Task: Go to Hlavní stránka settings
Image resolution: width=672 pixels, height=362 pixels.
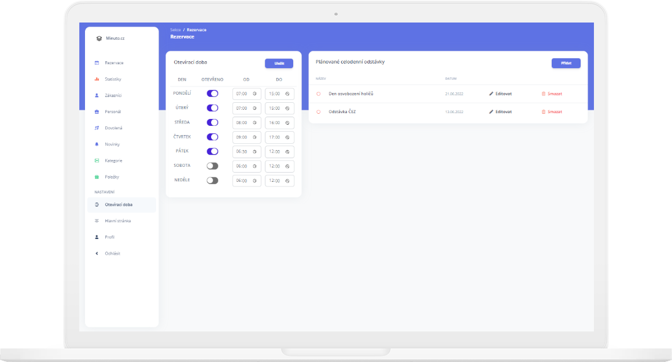Action: [117, 221]
